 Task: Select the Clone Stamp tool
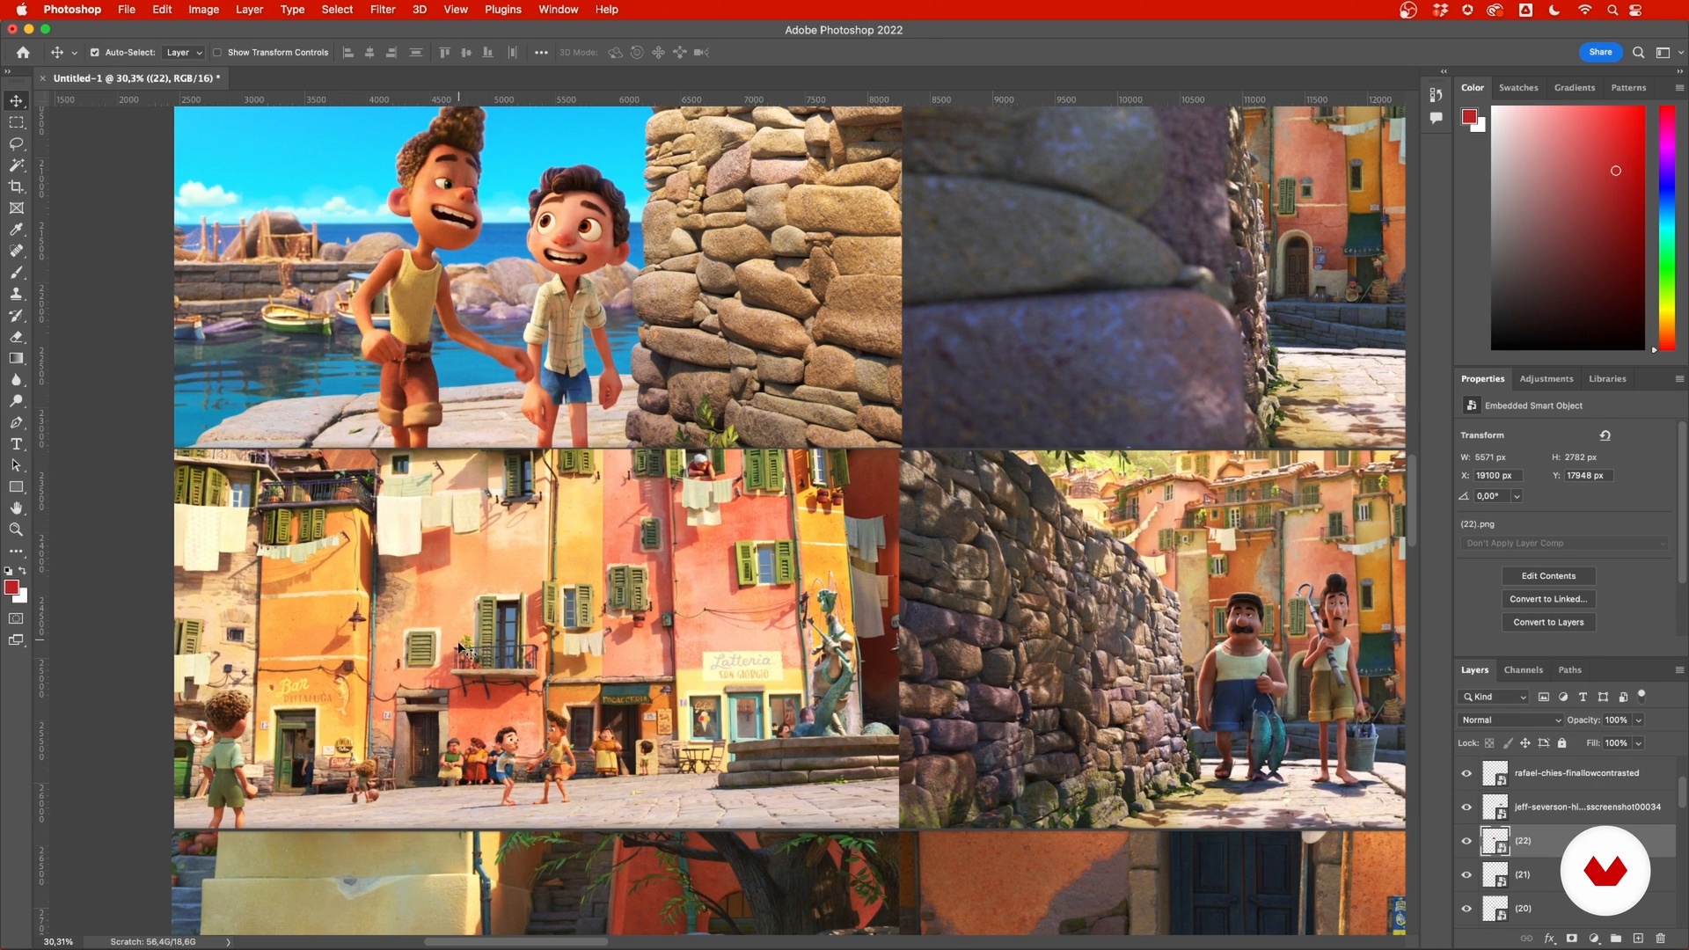point(16,294)
